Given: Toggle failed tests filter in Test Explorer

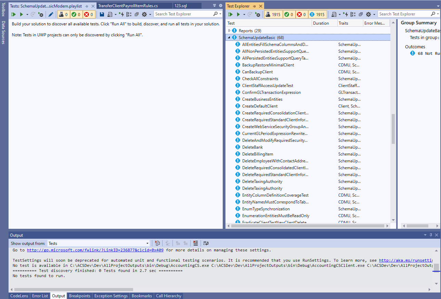Looking at the screenshot, I should (301, 14).
